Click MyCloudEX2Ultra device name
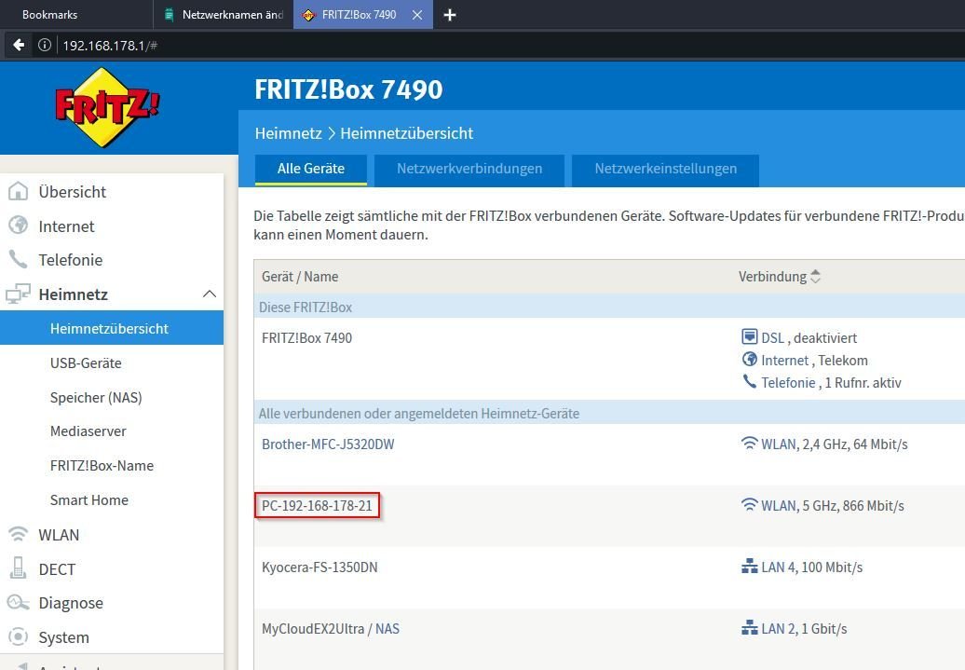 pos(313,629)
